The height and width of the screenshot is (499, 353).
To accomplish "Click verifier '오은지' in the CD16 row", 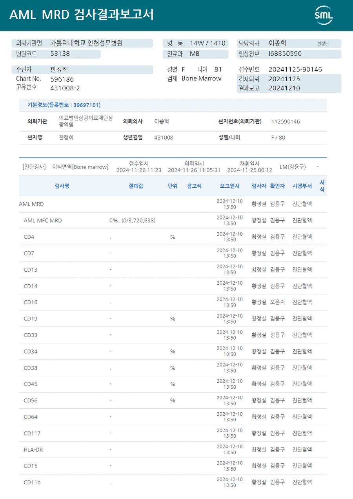I will 277,302.
